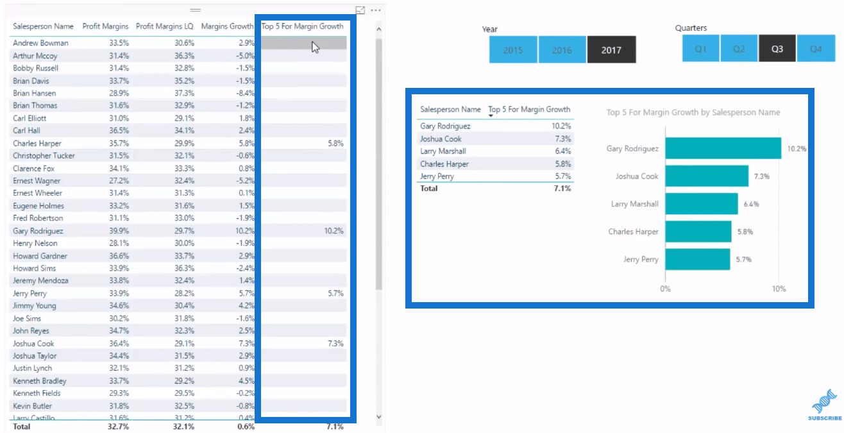Click the Gary Rodriguez bar in chart
Image resolution: width=844 pixels, height=433 pixels.
[723, 148]
